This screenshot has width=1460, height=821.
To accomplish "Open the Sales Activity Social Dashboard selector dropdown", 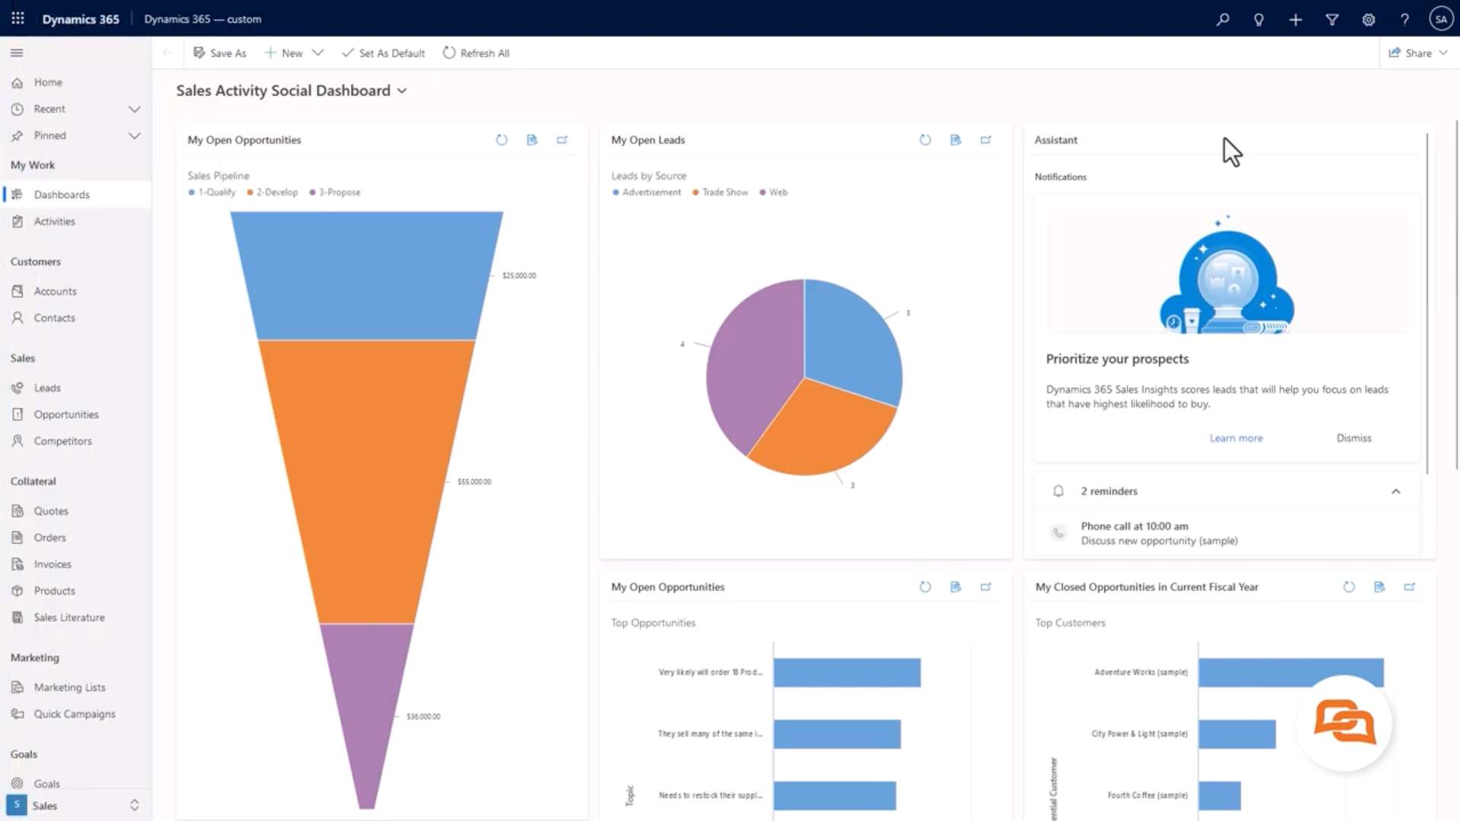I will (x=402, y=91).
